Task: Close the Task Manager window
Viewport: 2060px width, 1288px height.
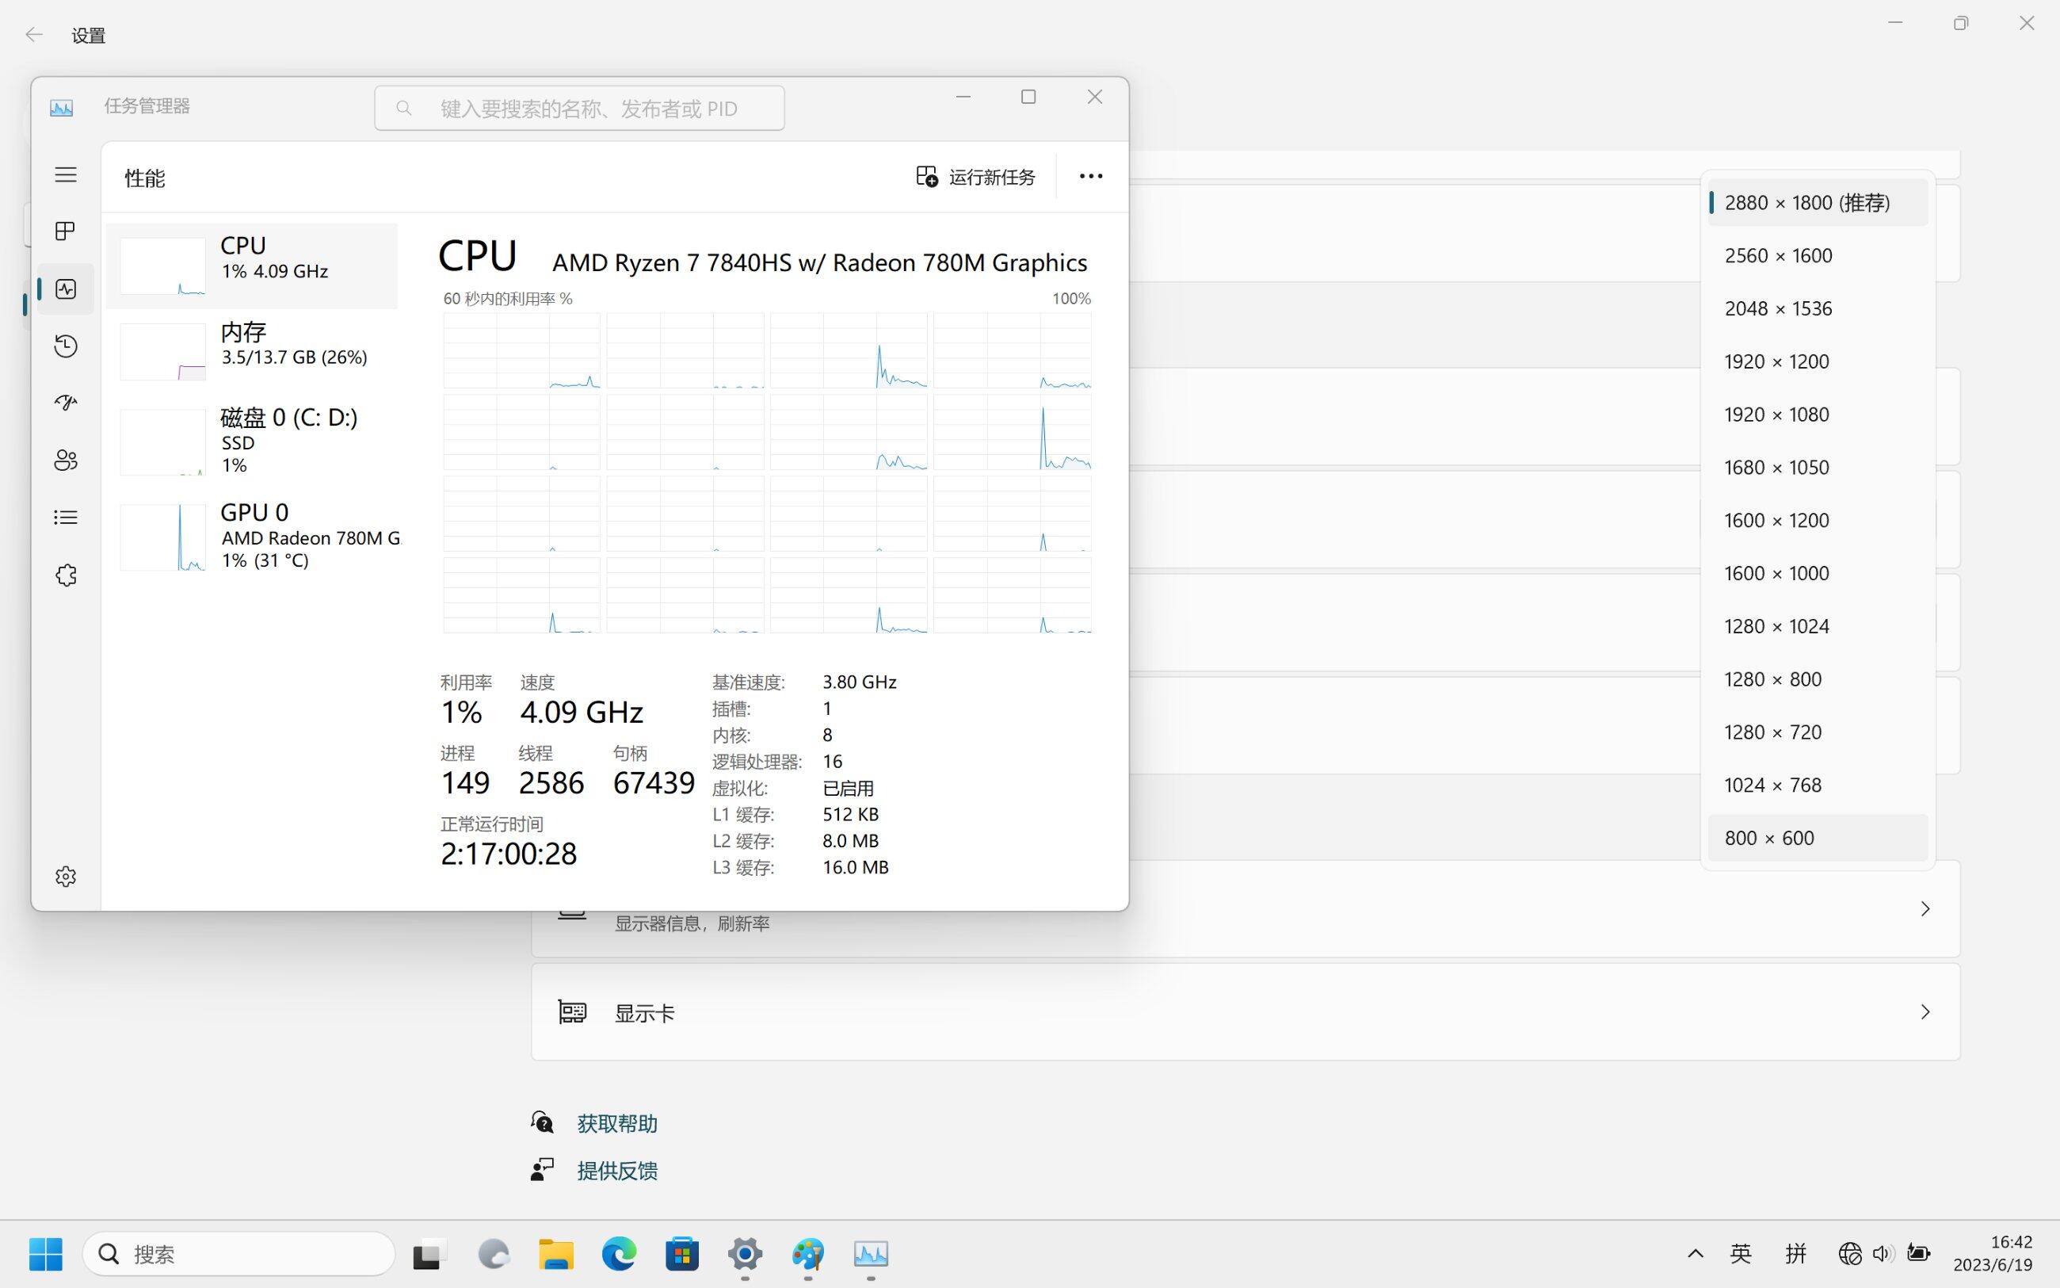Action: tap(1095, 97)
